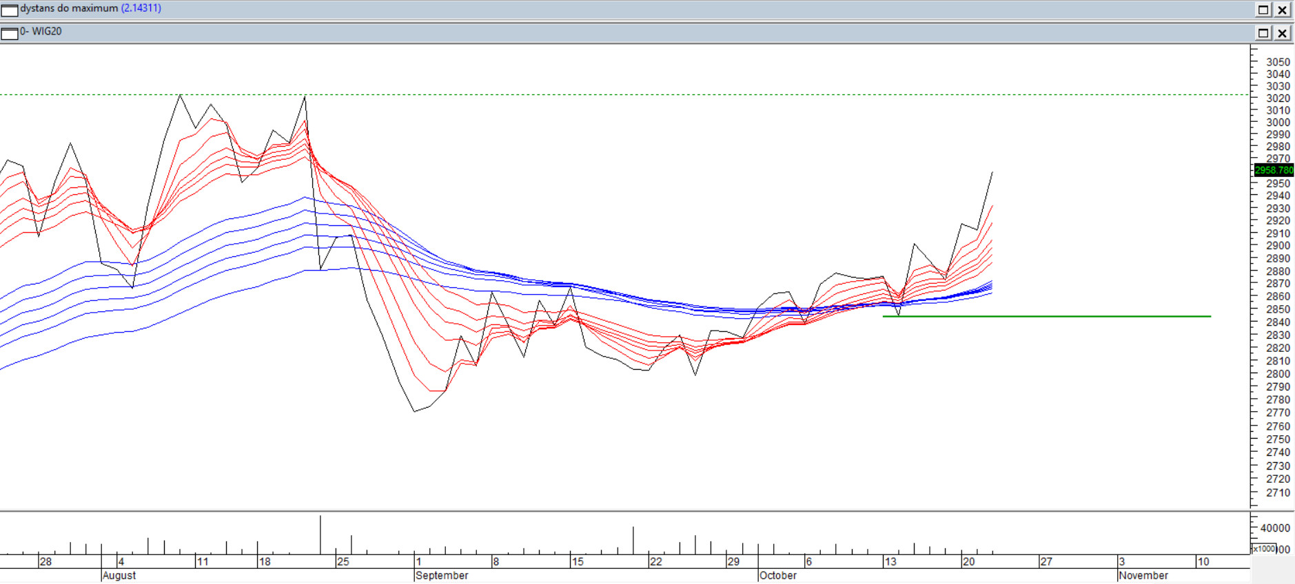Click the dystans do maximum panel menu icon
Image resolution: width=1295 pixels, height=584 pixels.
pyautogui.click(x=10, y=10)
